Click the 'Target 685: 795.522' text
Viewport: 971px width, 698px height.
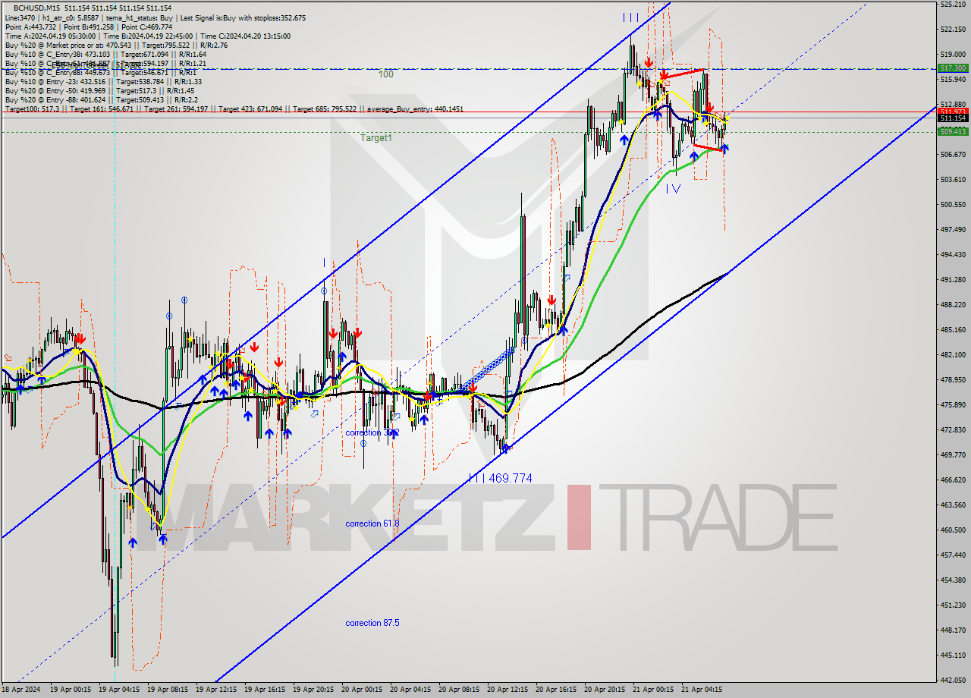point(325,109)
